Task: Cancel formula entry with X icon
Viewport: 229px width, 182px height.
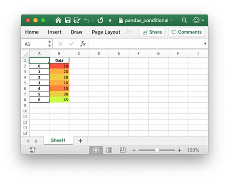Action: coord(60,44)
